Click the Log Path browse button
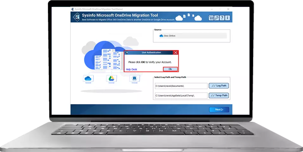Viewport: 303px width, 152px height. 219,86
